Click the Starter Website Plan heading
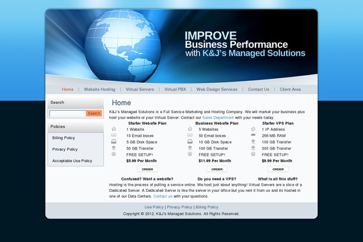The width and height of the screenshot is (363, 242). pos(148,123)
